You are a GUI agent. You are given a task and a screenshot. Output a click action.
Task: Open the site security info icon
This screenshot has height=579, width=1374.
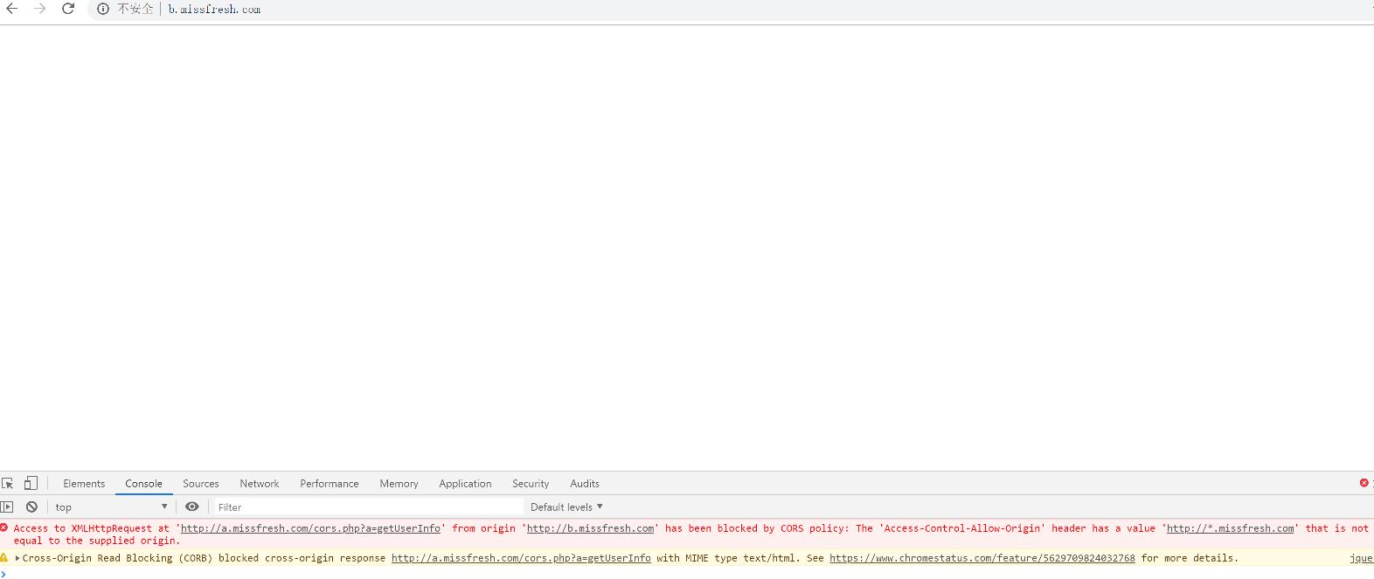103,9
